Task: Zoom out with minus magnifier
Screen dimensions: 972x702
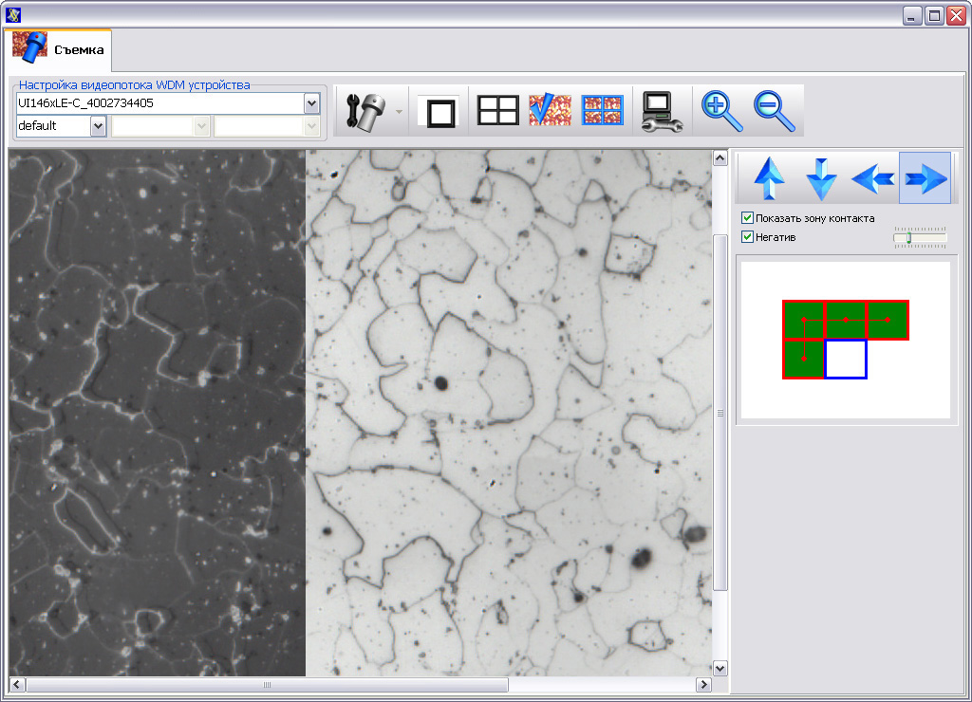Action: click(x=775, y=112)
